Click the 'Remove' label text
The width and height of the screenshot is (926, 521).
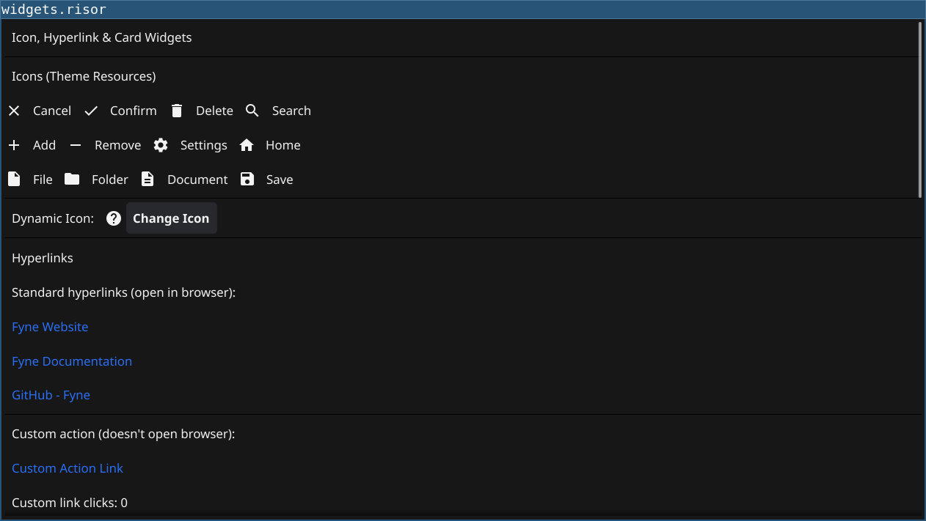coord(117,145)
